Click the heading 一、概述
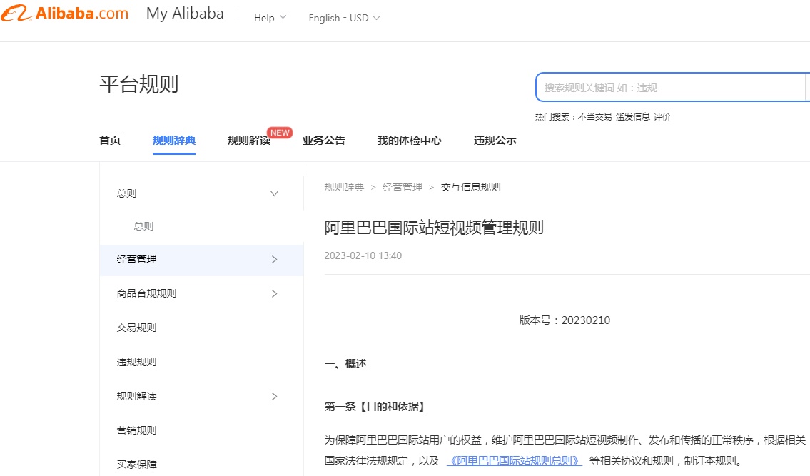The height and width of the screenshot is (476, 810). (345, 364)
